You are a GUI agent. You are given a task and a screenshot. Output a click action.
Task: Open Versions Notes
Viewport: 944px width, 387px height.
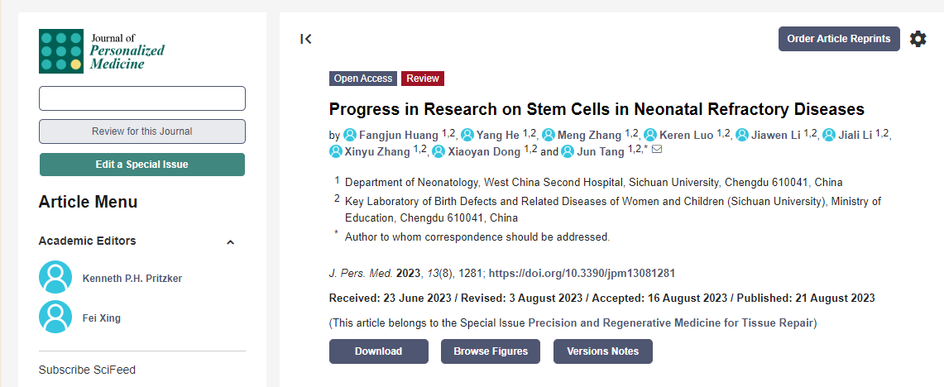(602, 351)
